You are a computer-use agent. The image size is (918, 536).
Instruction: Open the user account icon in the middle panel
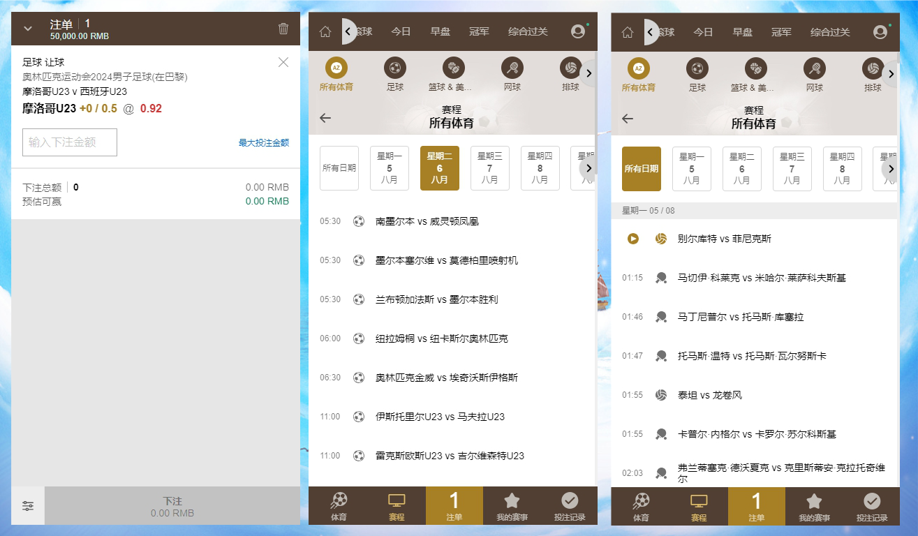click(x=577, y=31)
